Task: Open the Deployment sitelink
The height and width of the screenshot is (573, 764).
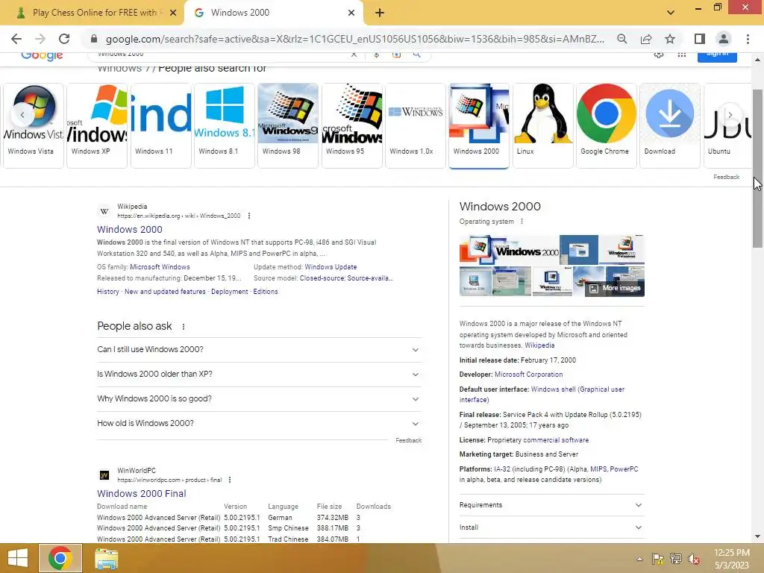Action: (x=230, y=292)
